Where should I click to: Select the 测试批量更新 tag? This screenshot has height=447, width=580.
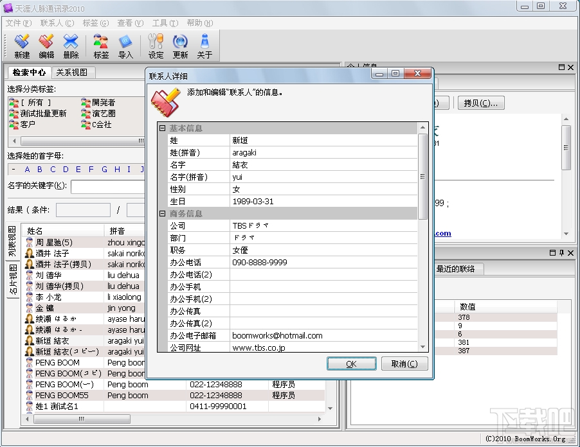(38, 114)
